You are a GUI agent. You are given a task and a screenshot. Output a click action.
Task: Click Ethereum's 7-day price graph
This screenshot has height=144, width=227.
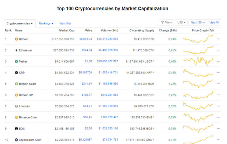pyautogui.click(x=198, y=50)
